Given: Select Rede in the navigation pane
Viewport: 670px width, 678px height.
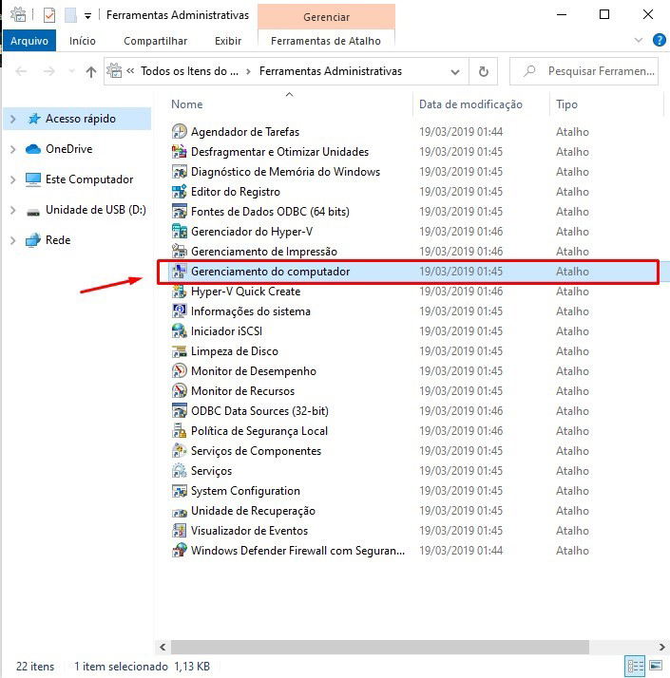Looking at the screenshot, I should [58, 240].
